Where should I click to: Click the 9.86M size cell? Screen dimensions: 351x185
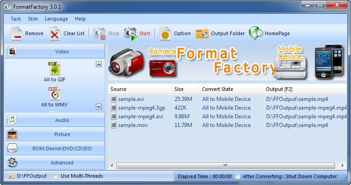tap(182, 116)
